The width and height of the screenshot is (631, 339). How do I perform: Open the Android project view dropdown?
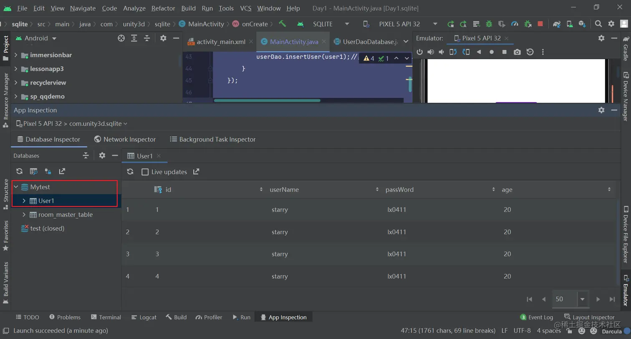click(36, 38)
